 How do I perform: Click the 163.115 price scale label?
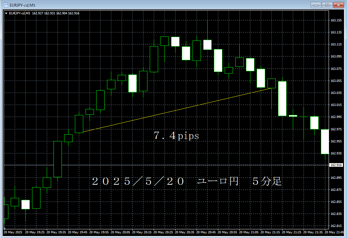pos(336,44)
